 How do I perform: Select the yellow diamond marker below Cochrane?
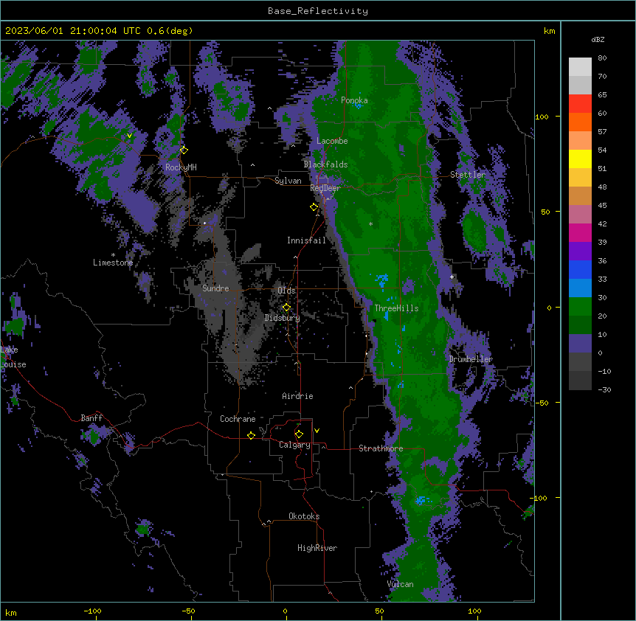click(251, 435)
